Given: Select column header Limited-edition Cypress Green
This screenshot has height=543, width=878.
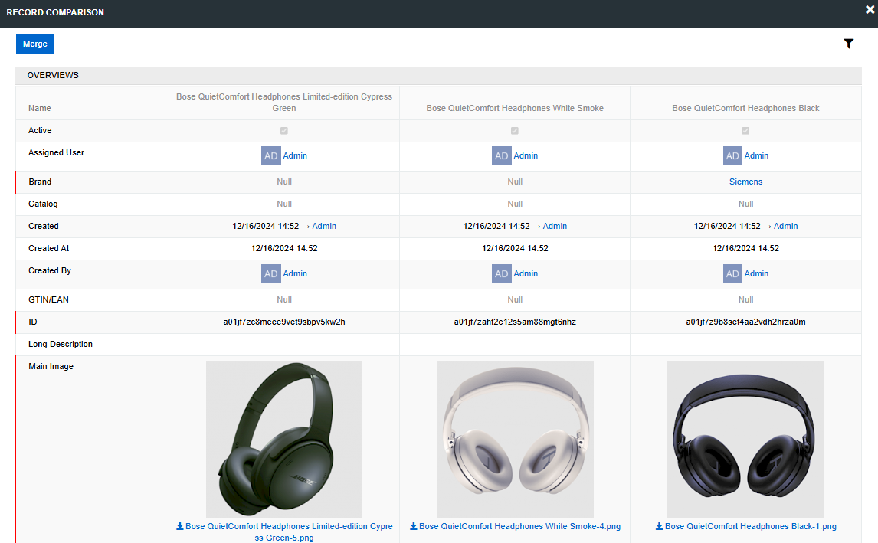Looking at the screenshot, I should [284, 103].
